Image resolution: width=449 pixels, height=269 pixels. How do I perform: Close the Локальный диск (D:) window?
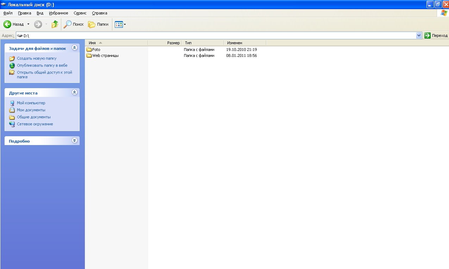pos(445,4)
